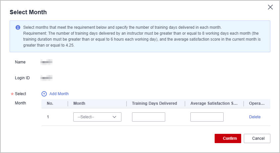Select the truncated Average Satisfaction column header
Viewport: 280px width, 153px height.
[x=214, y=103]
